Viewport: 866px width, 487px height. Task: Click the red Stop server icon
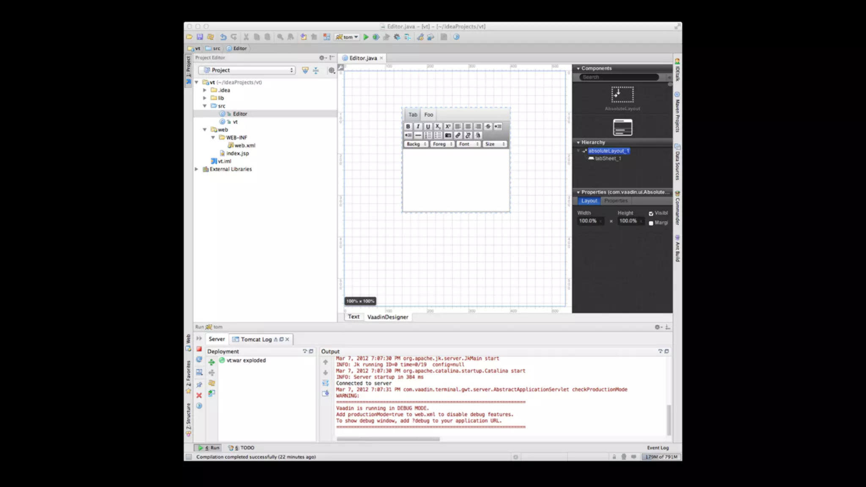[x=199, y=349]
